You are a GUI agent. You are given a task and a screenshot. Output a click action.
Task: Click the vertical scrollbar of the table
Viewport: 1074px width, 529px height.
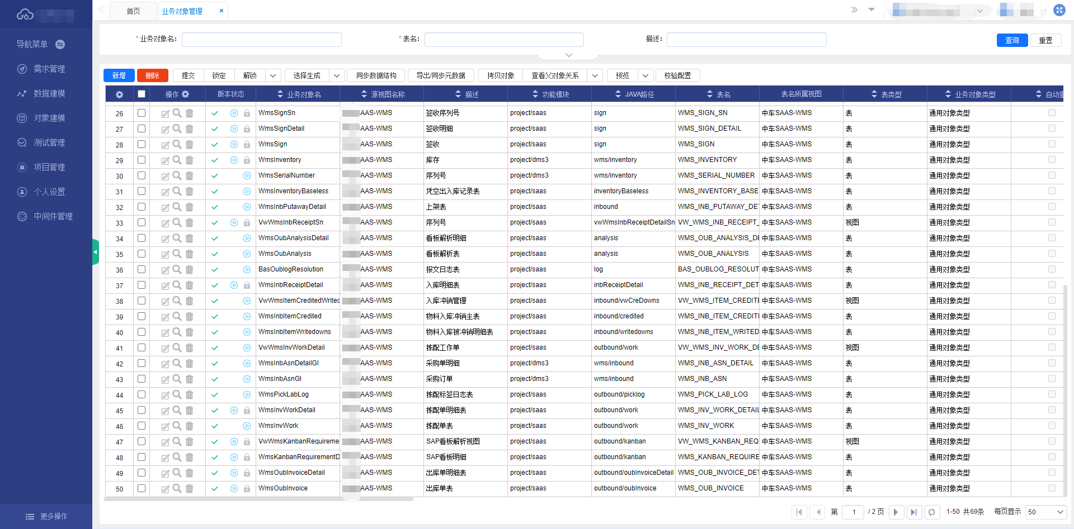(x=1064, y=391)
